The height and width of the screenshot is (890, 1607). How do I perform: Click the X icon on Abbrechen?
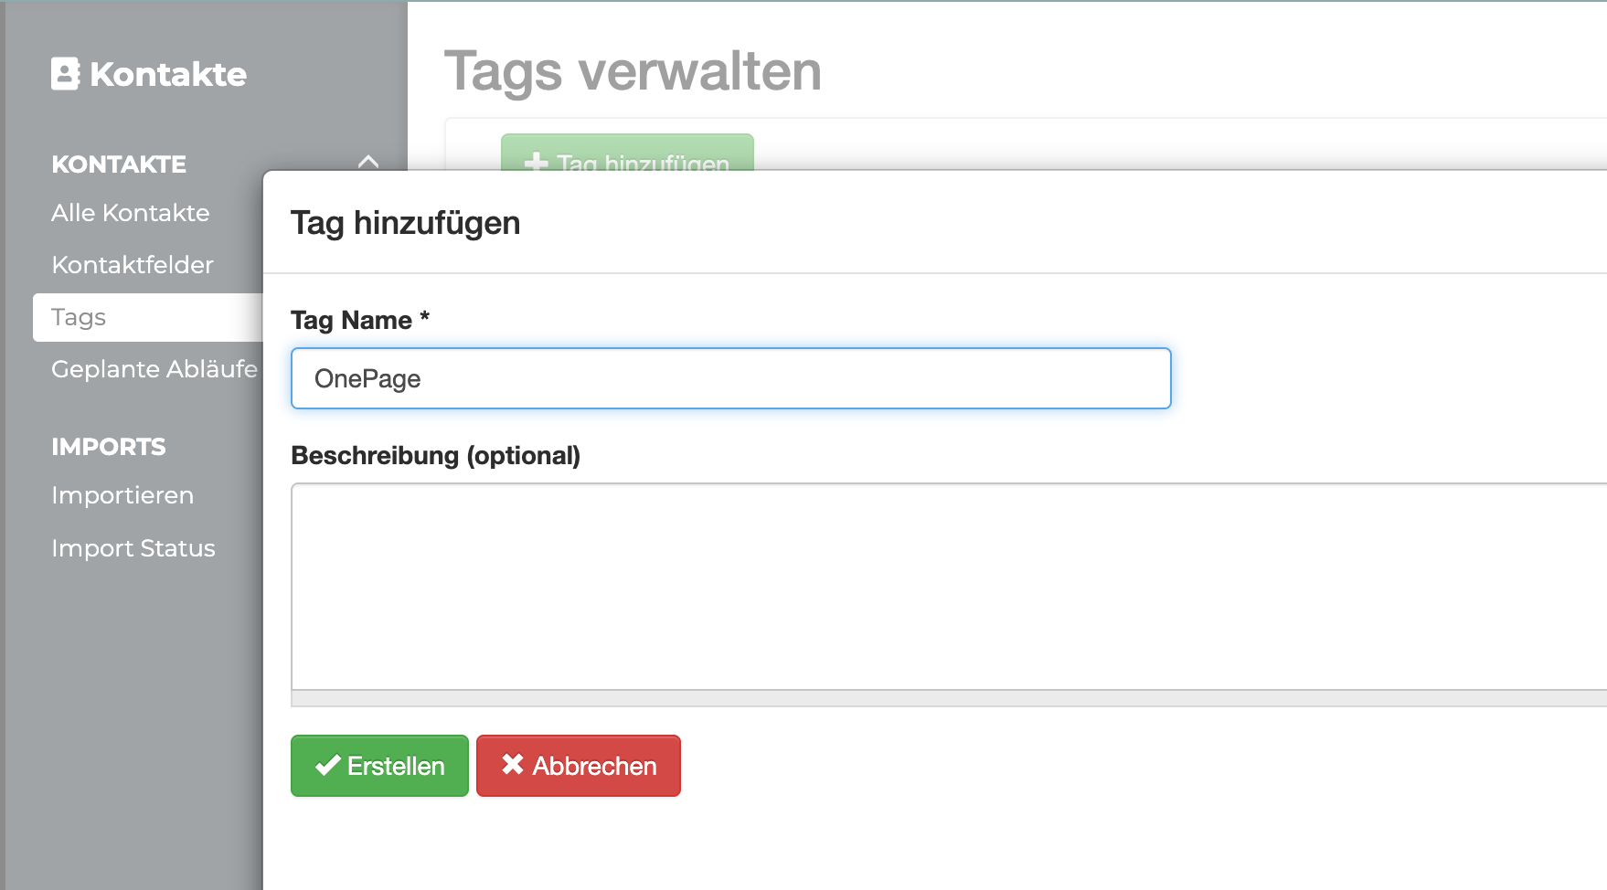click(x=513, y=764)
